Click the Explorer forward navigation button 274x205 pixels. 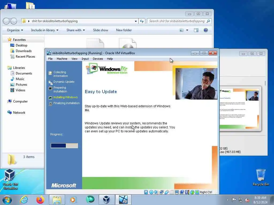14,21
